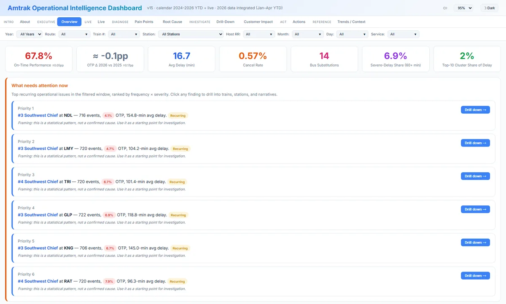This screenshot has height=304, width=506.
Task: Open the Trends / Context tab
Action: (351, 21)
